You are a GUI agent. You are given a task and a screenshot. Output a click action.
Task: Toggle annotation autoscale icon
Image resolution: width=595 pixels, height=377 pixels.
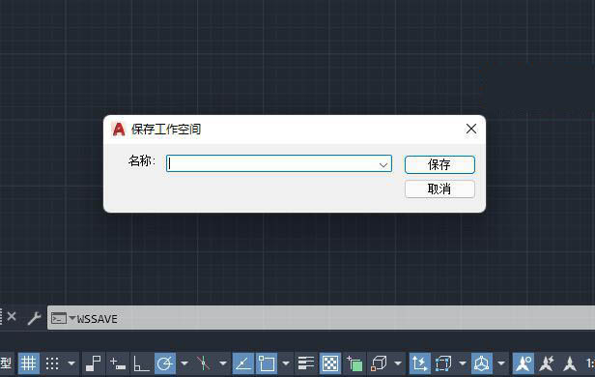[x=547, y=363]
